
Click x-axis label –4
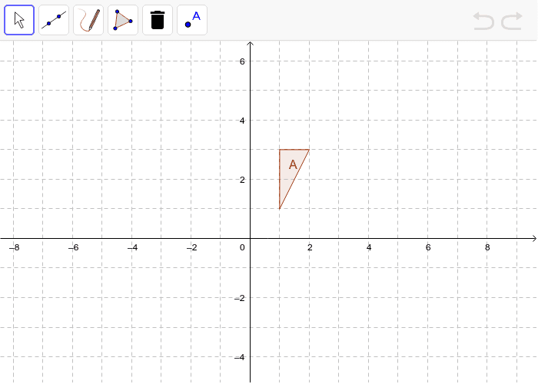[132, 247]
